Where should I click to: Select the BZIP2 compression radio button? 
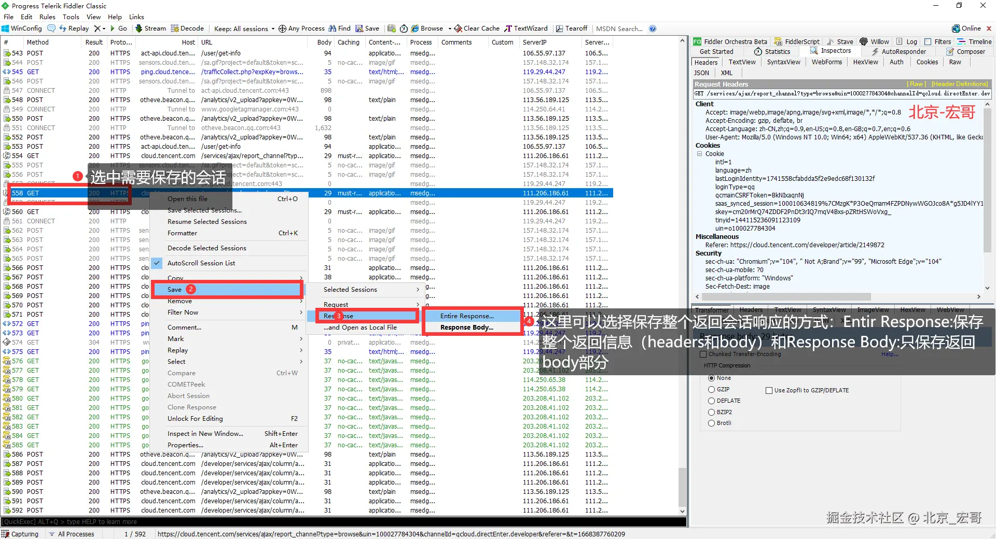pyautogui.click(x=711, y=413)
